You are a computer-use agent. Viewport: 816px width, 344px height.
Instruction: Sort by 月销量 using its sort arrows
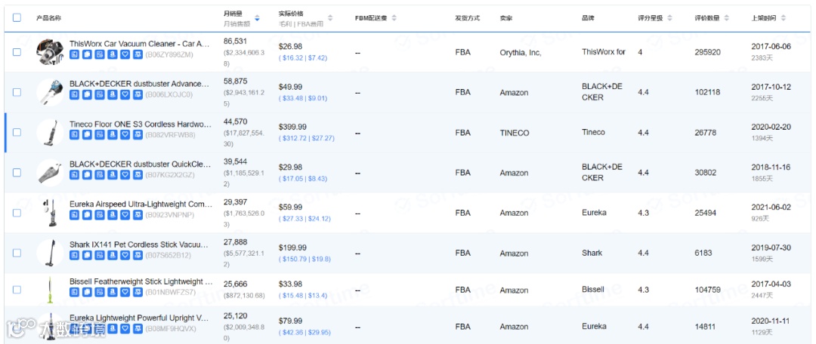(x=257, y=17)
